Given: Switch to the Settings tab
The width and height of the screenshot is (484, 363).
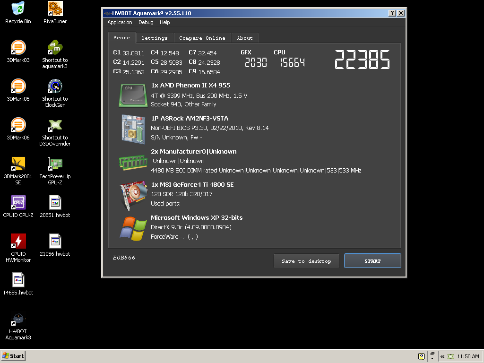Looking at the screenshot, I should tap(155, 38).
